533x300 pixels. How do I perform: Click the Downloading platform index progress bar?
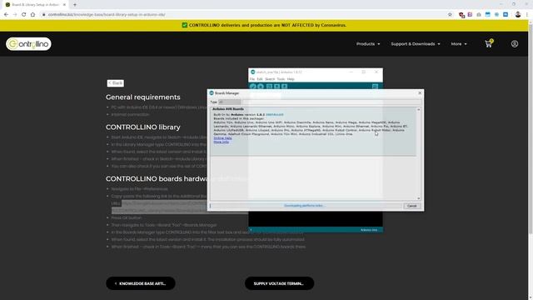306,206
